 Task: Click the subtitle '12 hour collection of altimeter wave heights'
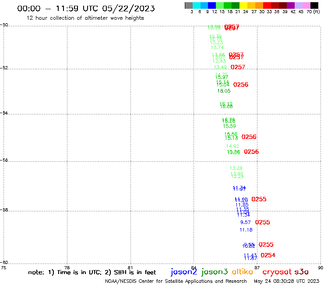[x=85, y=18]
